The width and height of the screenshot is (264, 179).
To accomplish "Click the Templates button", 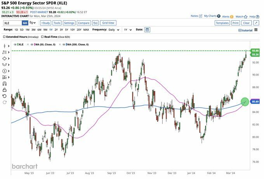I will point(222,23).
